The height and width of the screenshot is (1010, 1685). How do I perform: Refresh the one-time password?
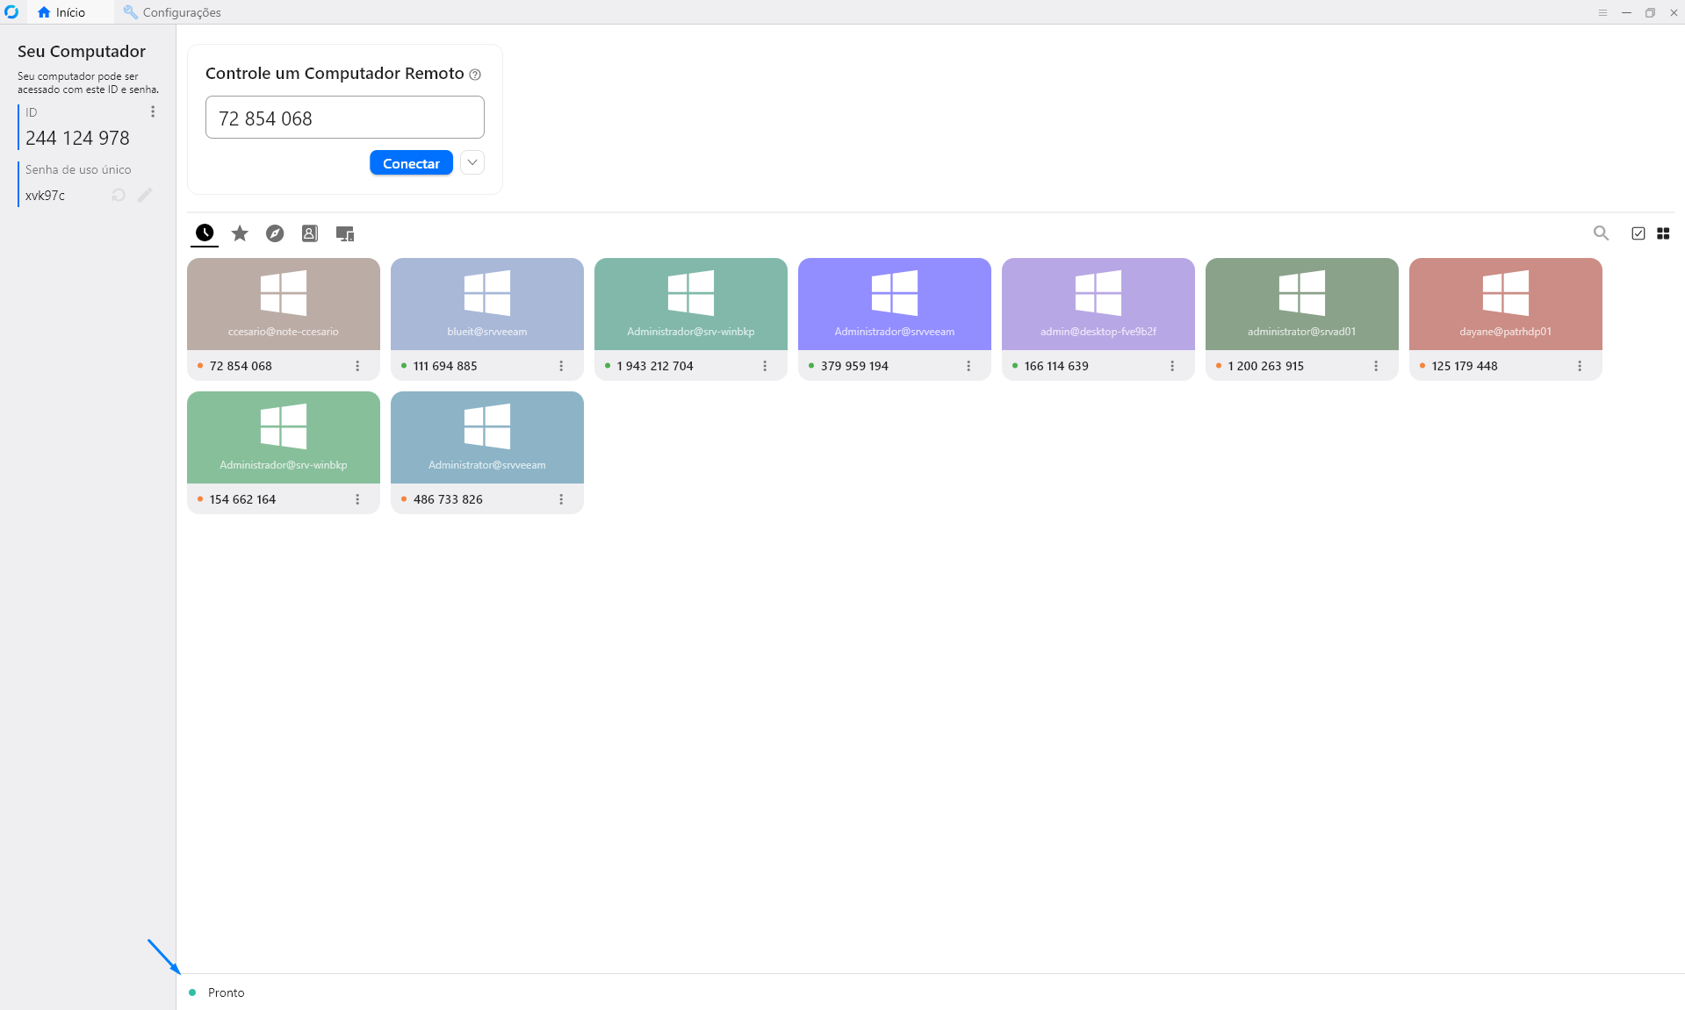pos(119,195)
